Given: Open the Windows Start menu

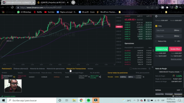Looking at the screenshot, I should tap(3, 100).
